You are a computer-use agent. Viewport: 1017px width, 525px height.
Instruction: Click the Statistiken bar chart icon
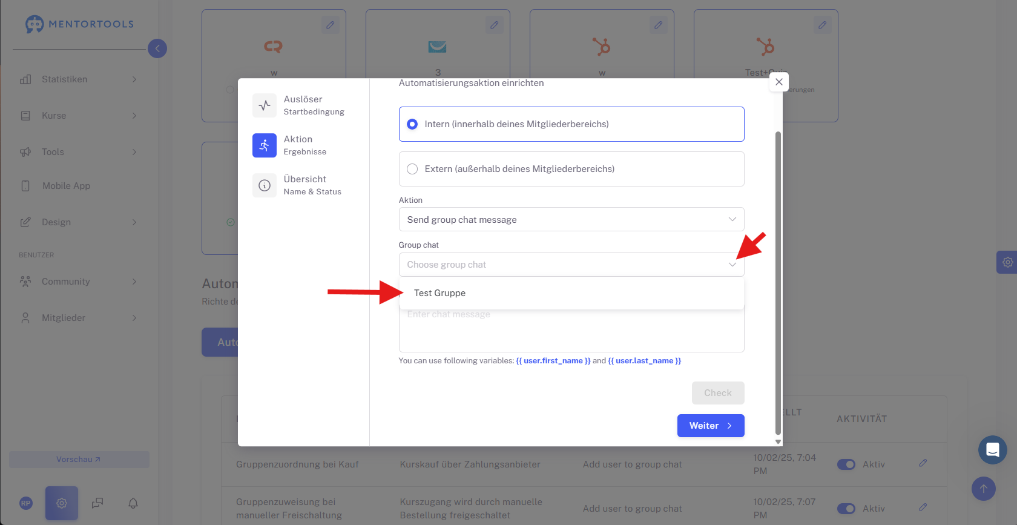[25, 79]
